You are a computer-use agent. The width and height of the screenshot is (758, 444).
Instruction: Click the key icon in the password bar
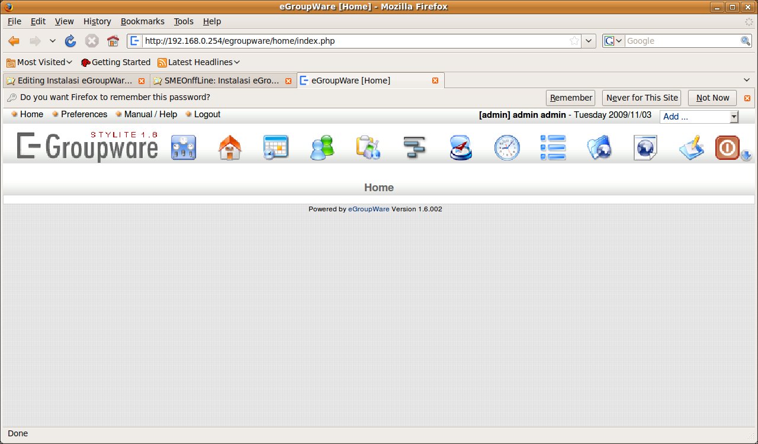coord(11,98)
